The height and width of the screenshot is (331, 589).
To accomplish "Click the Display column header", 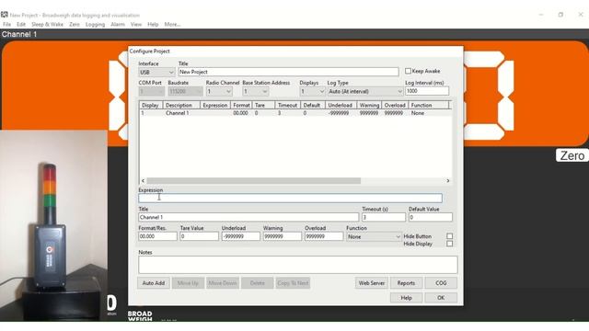I will coord(150,105).
